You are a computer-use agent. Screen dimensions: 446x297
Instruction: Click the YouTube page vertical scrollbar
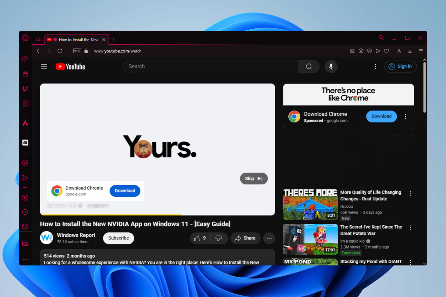[x=425, y=87]
